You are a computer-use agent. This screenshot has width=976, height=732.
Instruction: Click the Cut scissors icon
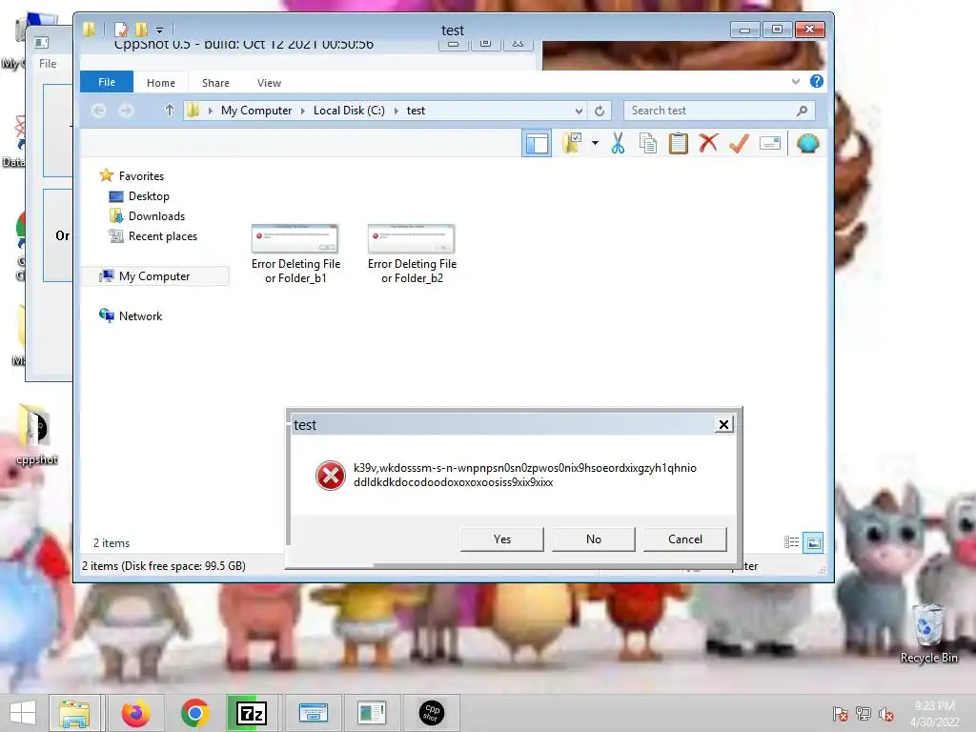coord(618,143)
